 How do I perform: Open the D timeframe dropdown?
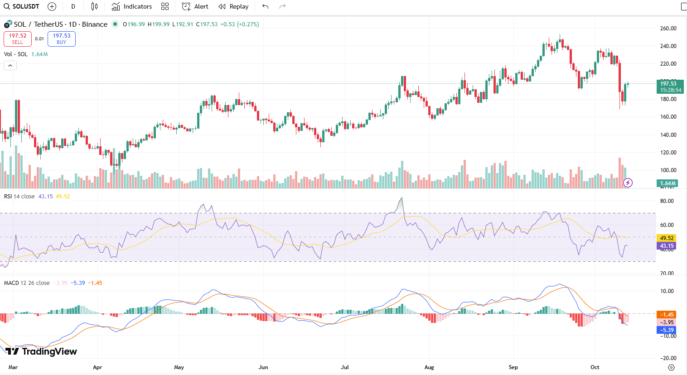tap(73, 6)
